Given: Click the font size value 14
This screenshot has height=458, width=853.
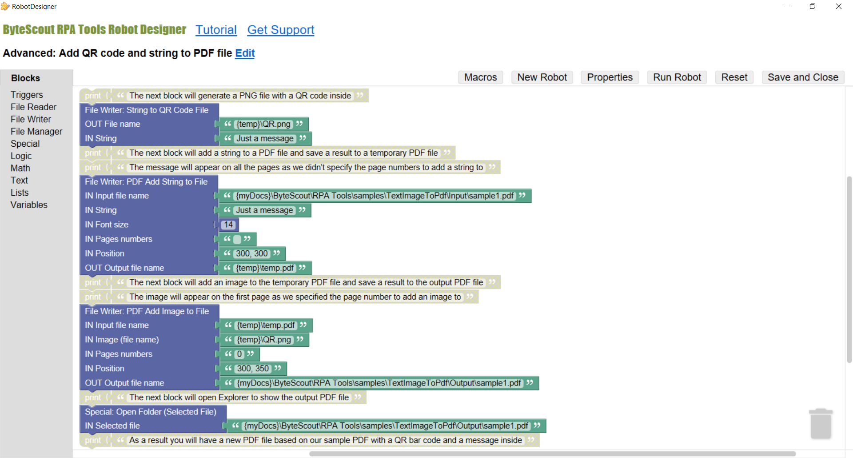Looking at the screenshot, I should coord(228,225).
